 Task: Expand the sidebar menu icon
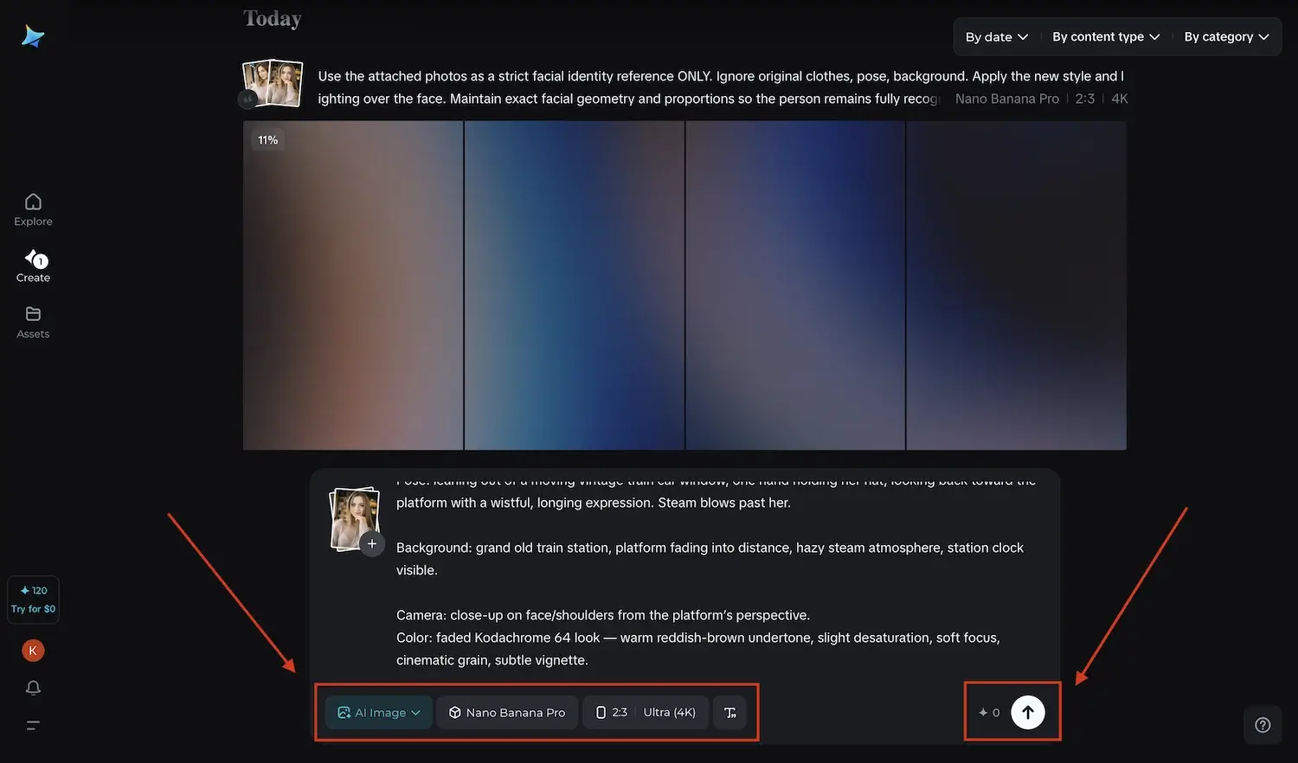pyautogui.click(x=33, y=726)
